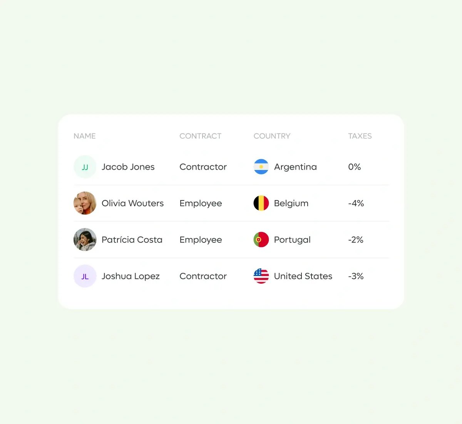Sort by the TAXES column header
This screenshot has width=462, height=424.
click(x=360, y=136)
